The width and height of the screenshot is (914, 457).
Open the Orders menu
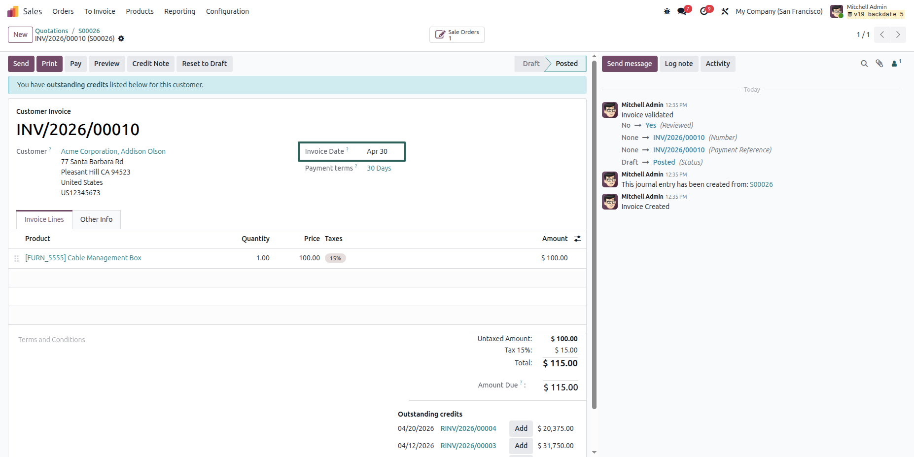click(63, 11)
